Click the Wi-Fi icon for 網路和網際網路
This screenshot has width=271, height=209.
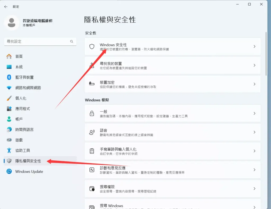[9, 88]
